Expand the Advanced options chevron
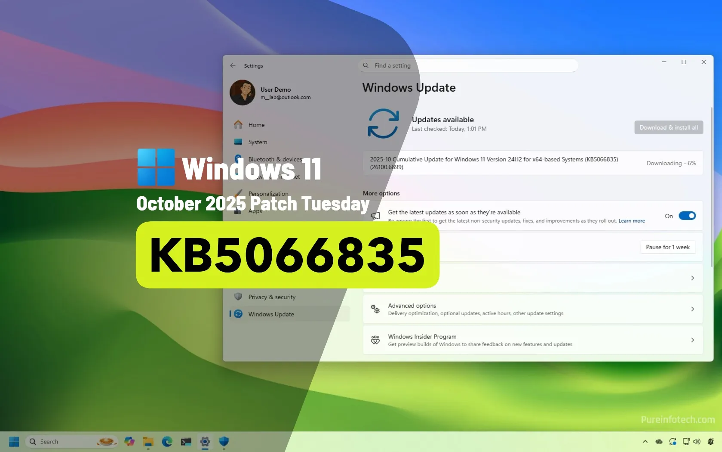Image resolution: width=722 pixels, height=452 pixels. (692, 309)
